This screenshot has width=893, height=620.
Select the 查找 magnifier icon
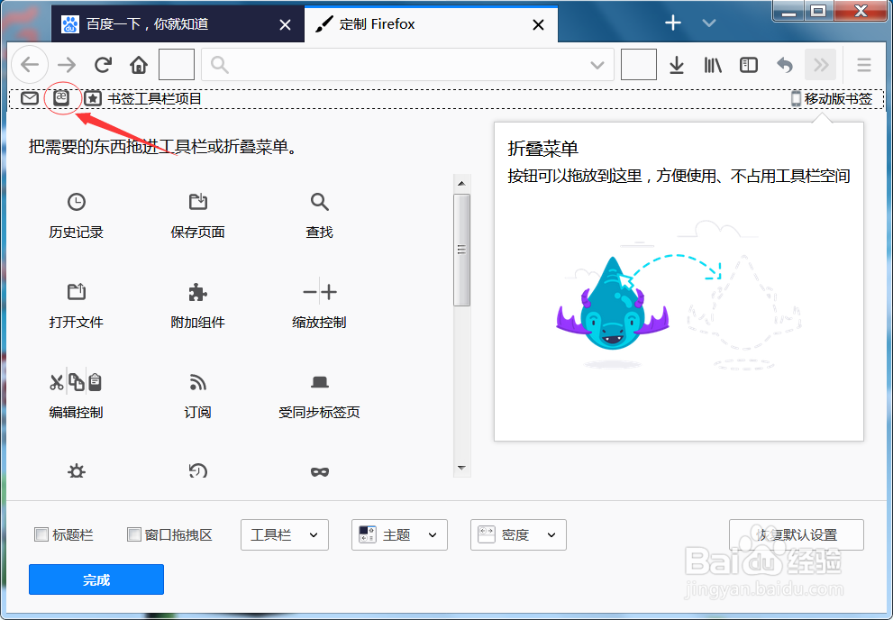click(320, 202)
